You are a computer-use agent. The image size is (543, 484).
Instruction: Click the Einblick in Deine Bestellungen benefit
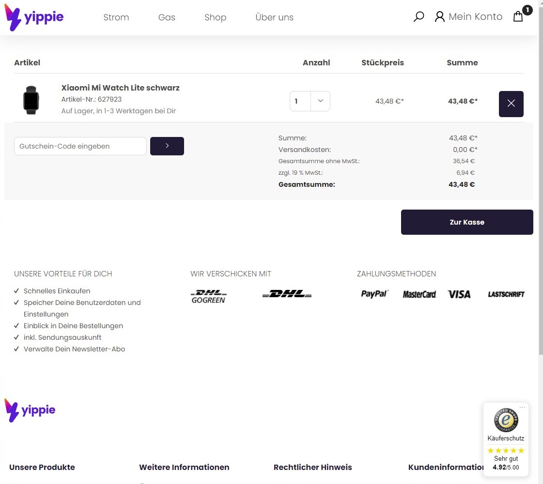74,326
